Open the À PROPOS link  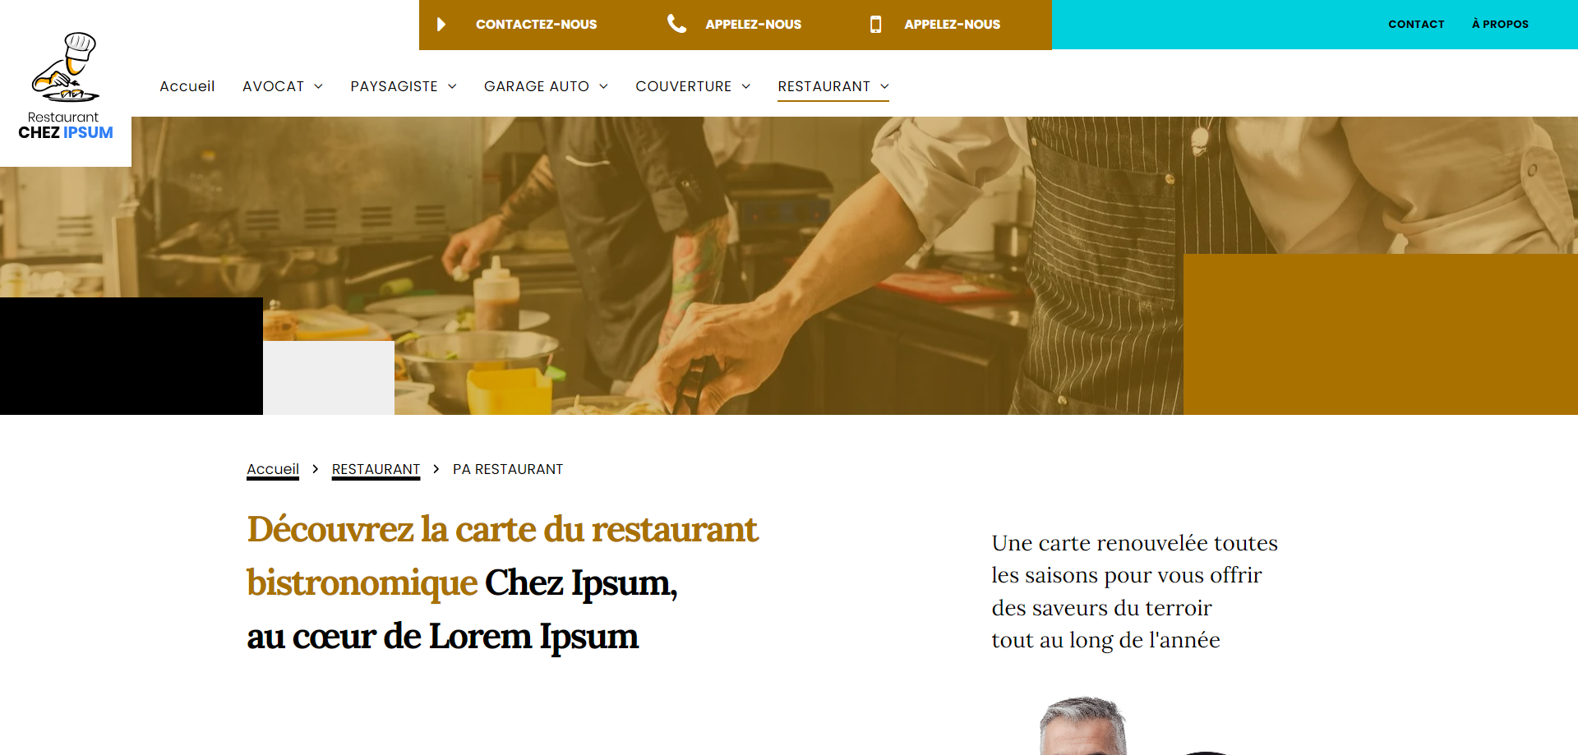pos(1500,25)
